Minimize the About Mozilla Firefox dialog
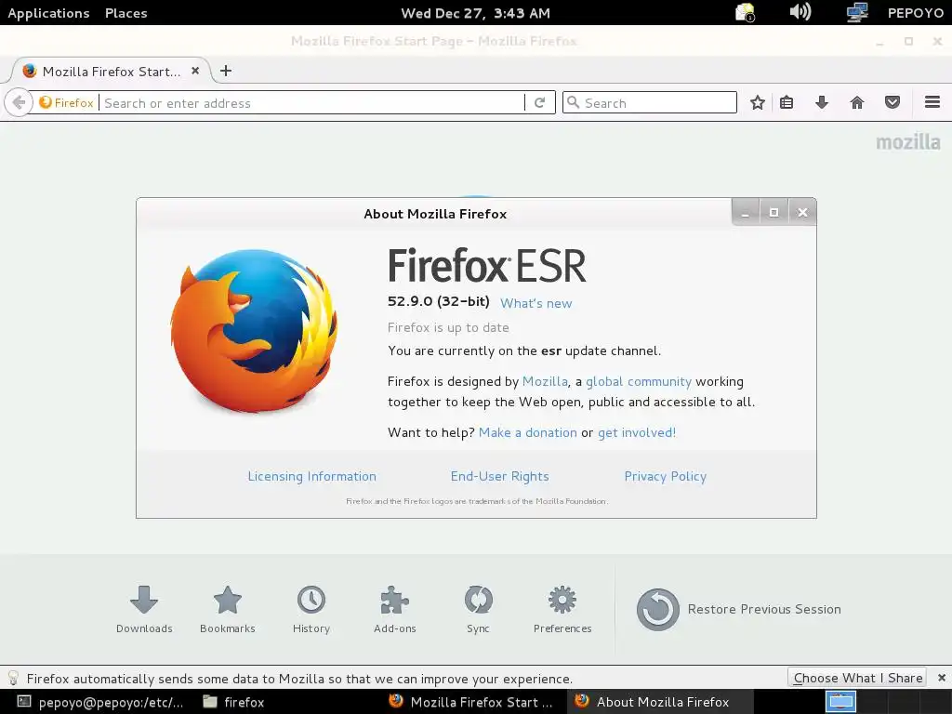 point(746,212)
